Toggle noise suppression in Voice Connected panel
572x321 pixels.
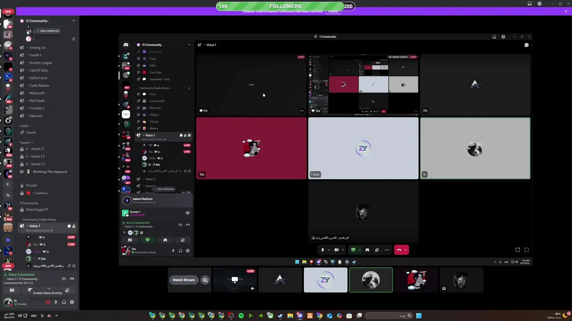tap(64, 279)
